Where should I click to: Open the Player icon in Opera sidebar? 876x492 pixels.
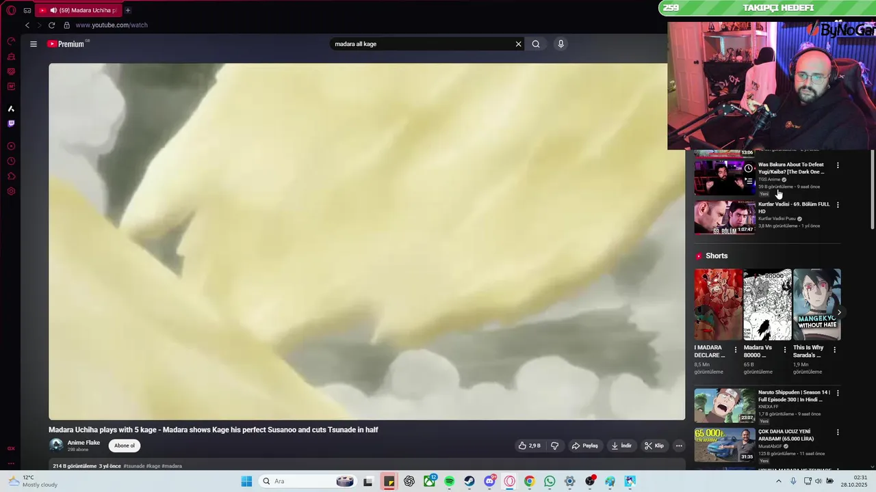pyautogui.click(x=11, y=146)
